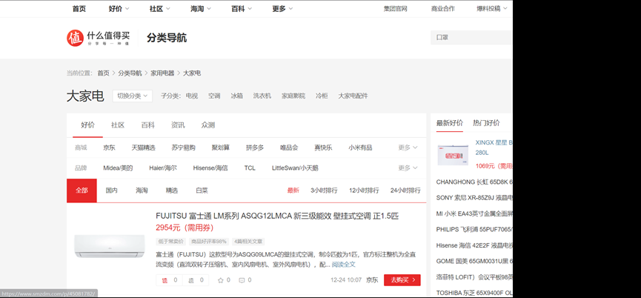Click 首页 in the breadcrumb

tap(104, 73)
